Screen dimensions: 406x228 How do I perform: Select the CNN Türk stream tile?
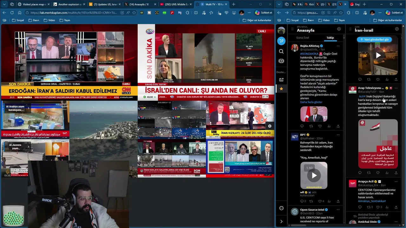(x=69, y=62)
